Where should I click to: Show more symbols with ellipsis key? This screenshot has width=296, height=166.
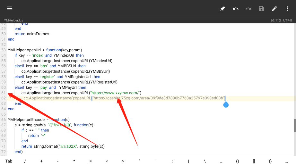tap(287, 161)
